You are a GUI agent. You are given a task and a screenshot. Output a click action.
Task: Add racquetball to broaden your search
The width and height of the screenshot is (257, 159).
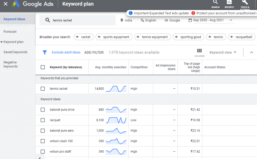(x=242, y=37)
